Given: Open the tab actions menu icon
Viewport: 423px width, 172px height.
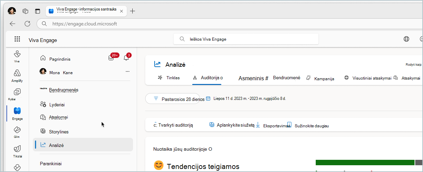Looking at the screenshot, I should pyautogui.click(x=38, y=11).
